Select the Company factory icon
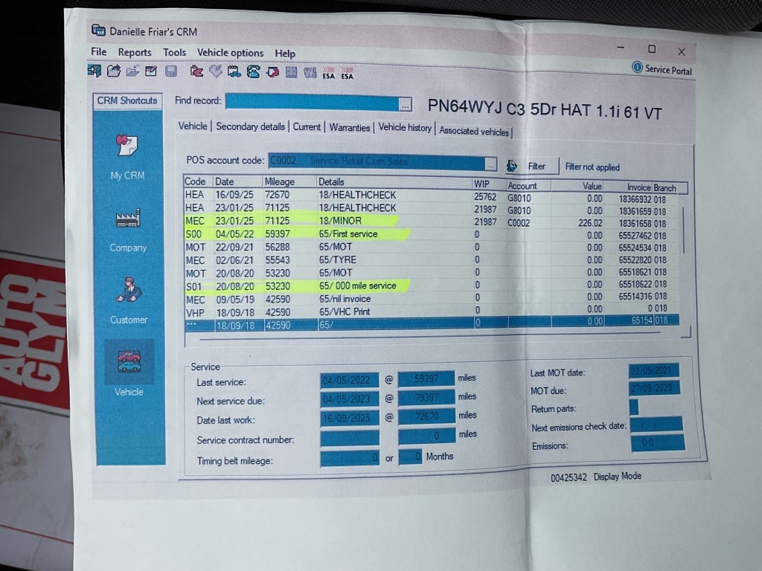Image resolution: width=762 pixels, height=571 pixels. click(x=128, y=219)
